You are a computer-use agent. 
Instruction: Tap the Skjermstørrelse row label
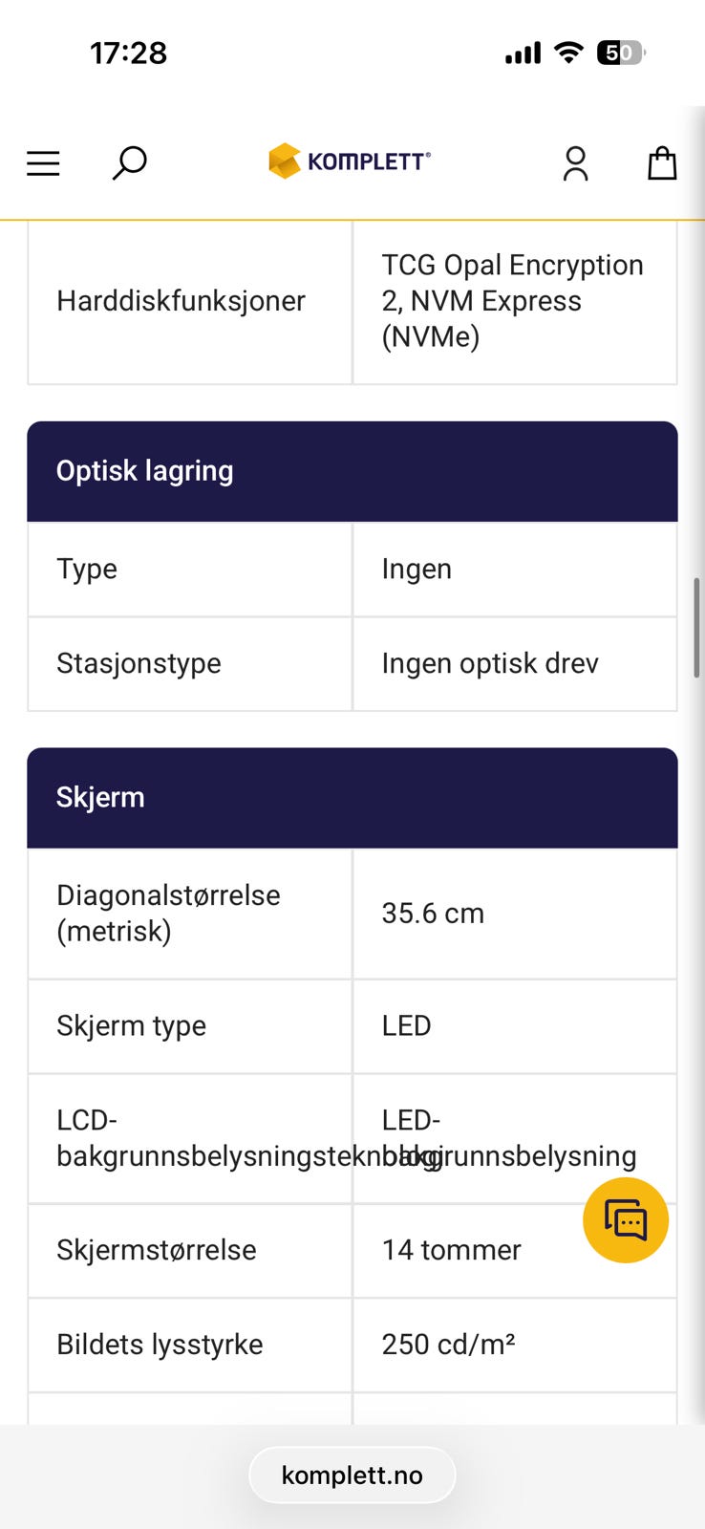(157, 1250)
